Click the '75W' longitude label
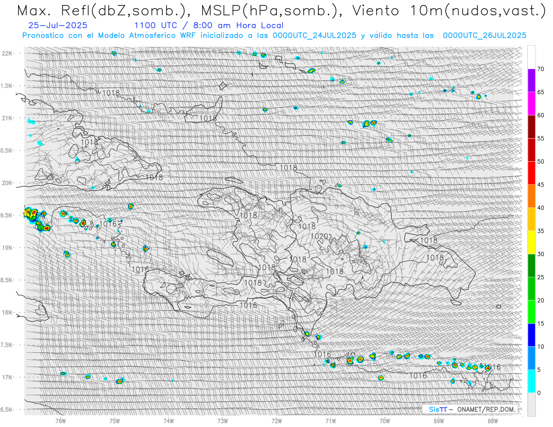 point(115,421)
